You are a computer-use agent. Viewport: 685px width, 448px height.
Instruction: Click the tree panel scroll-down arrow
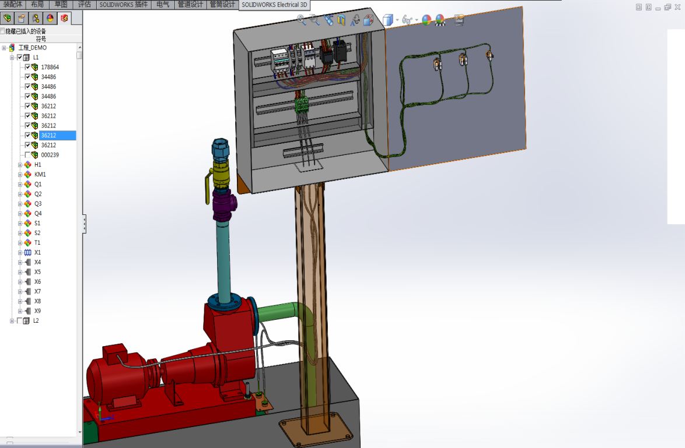79,432
